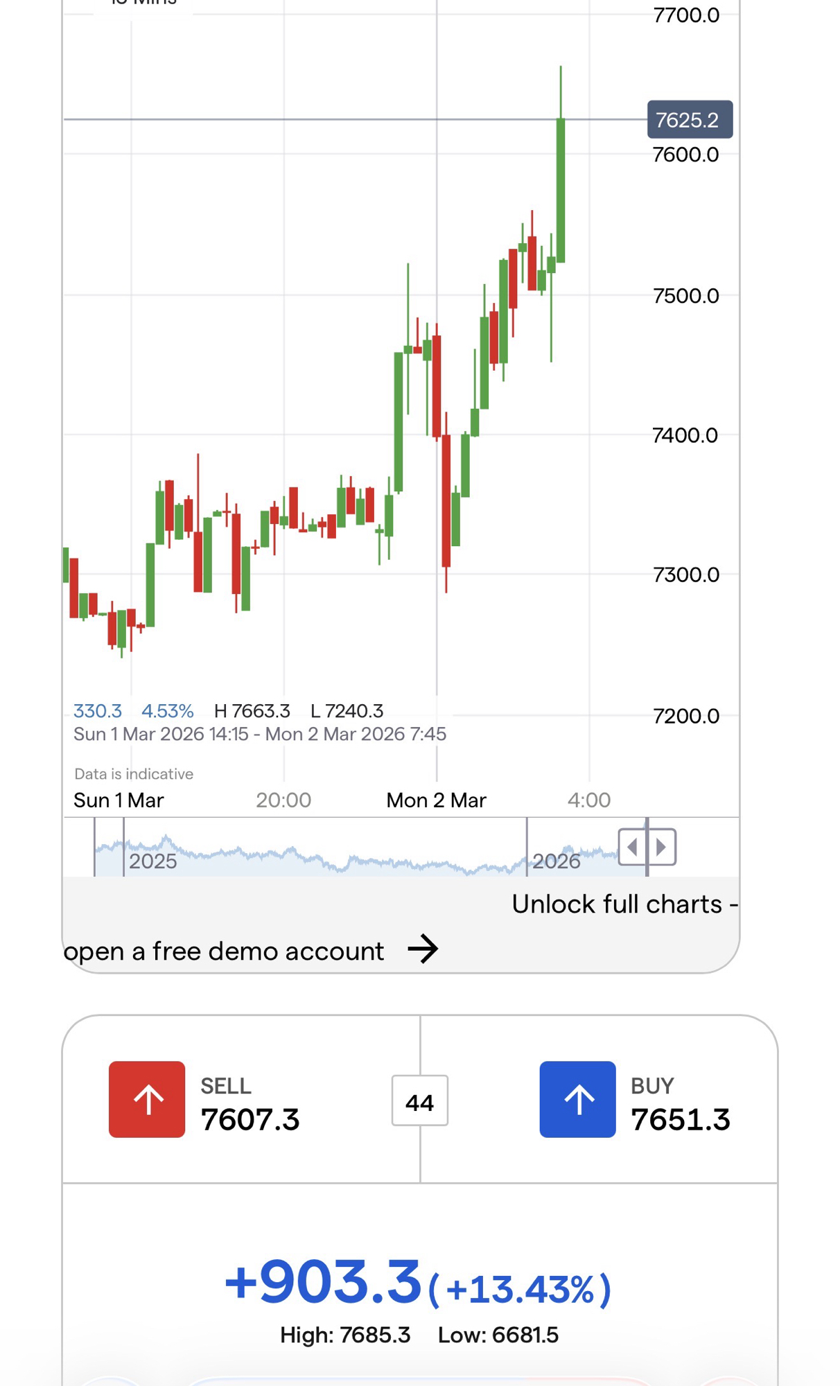This screenshot has height=1386, width=840.
Task: Select the SELL price 7607.3
Action: (x=250, y=1120)
